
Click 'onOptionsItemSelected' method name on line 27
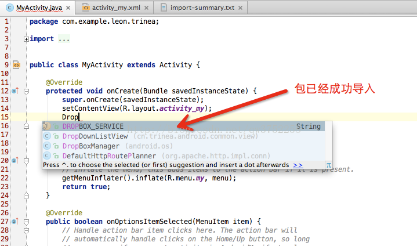(x=150, y=222)
